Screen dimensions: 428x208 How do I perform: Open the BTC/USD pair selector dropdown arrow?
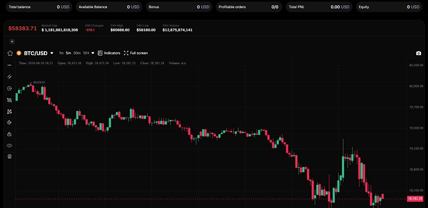(x=52, y=53)
